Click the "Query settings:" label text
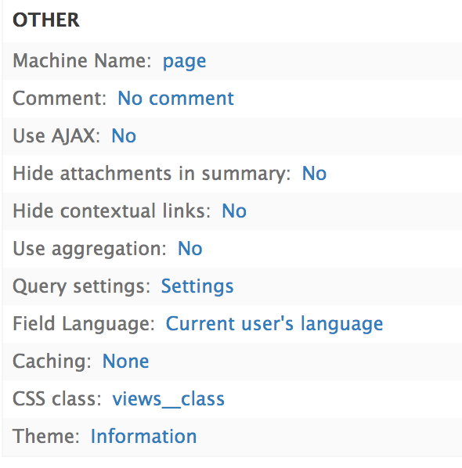Viewport: 462px width, 468px height. pyautogui.click(x=81, y=287)
